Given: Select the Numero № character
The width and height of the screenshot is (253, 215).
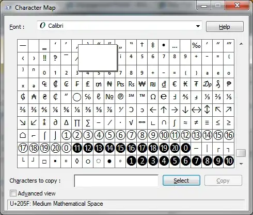Looking at the screenshot, I should coord(109,97).
